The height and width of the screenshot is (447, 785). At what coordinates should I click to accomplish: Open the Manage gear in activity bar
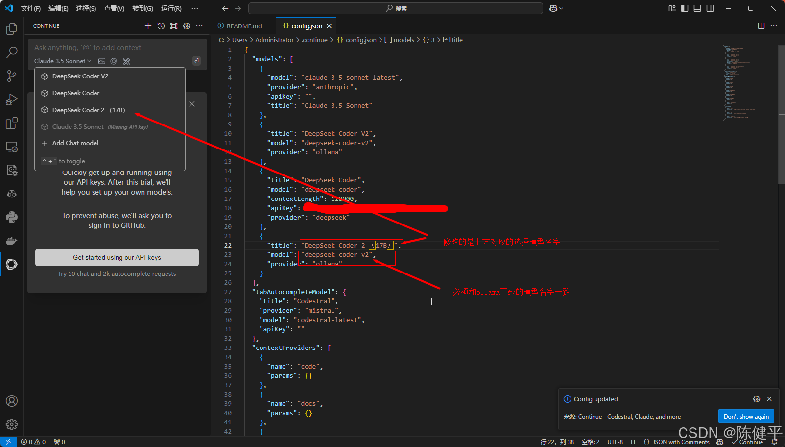click(x=12, y=424)
